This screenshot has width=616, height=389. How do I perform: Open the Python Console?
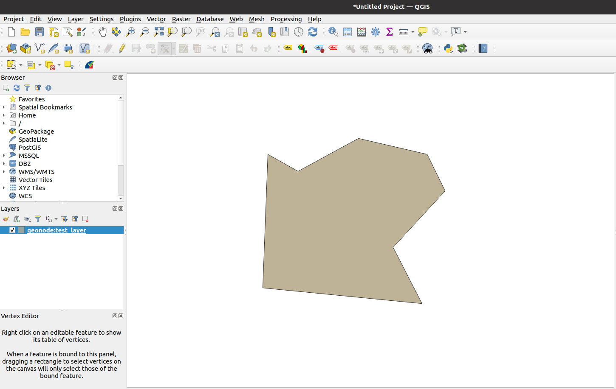pyautogui.click(x=448, y=48)
